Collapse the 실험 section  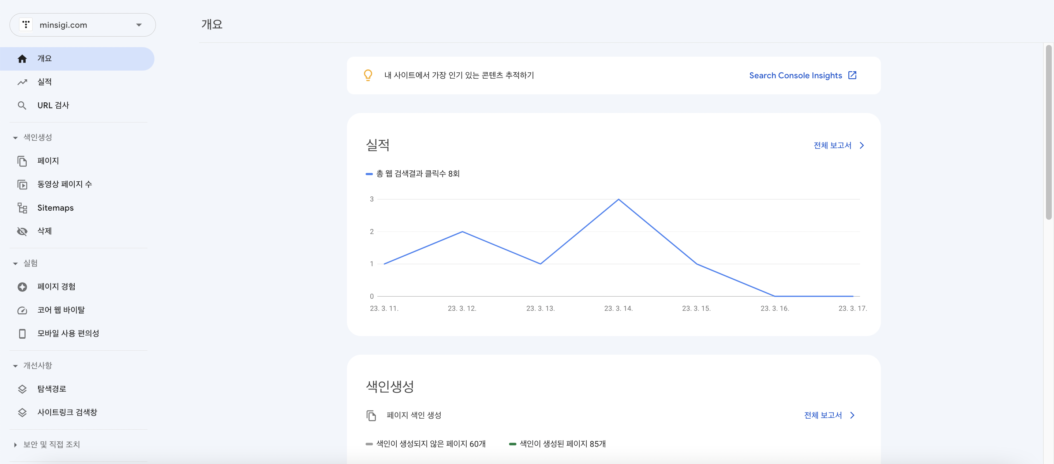point(15,263)
